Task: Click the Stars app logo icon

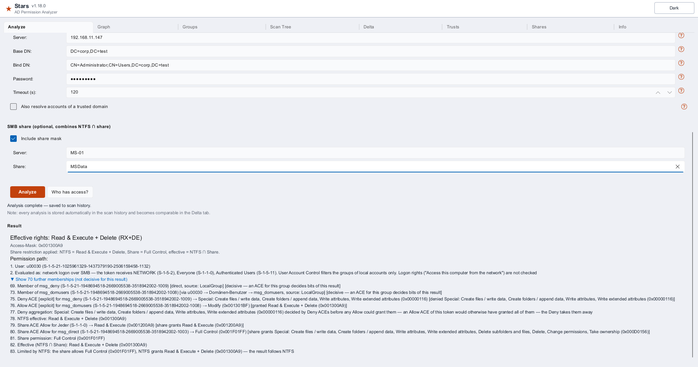Action: tap(9, 9)
